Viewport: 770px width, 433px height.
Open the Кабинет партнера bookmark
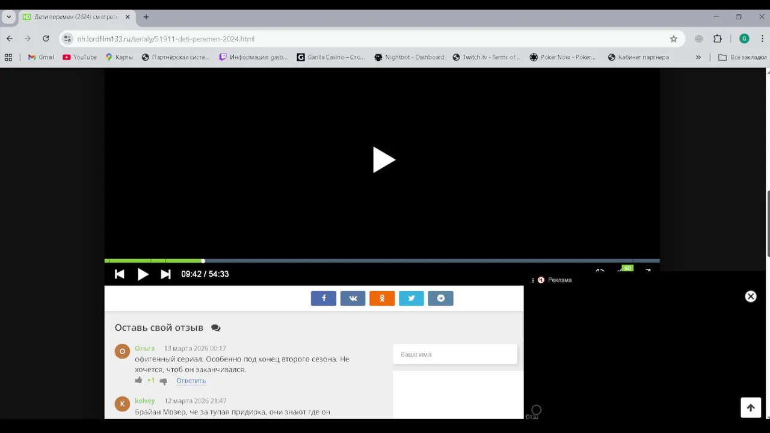coord(638,57)
